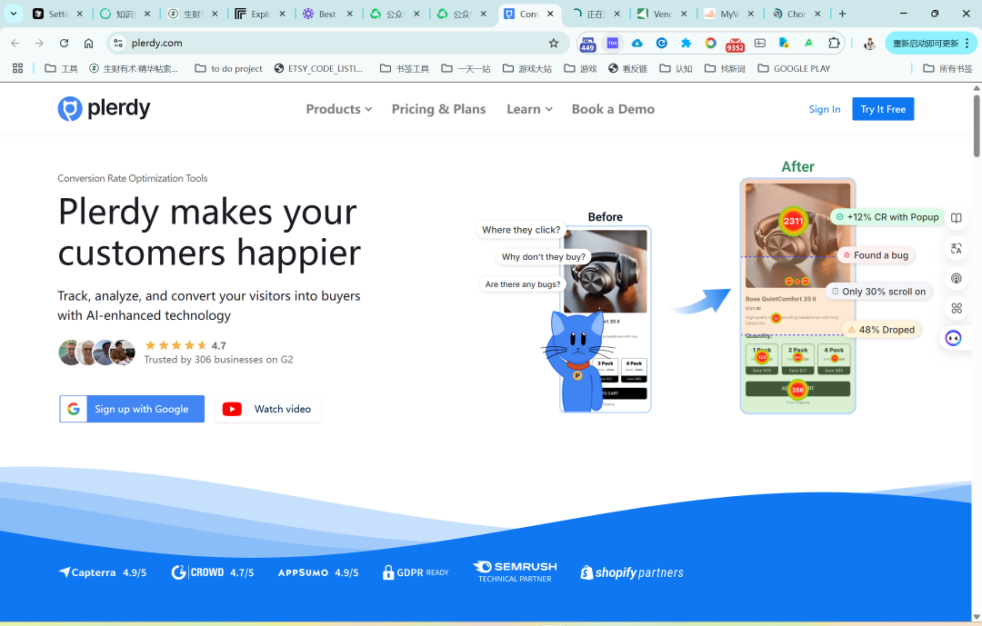Click the page vertical scrollbar thumb
Image resolution: width=982 pixels, height=626 pixels.
(x=977, y=125)
